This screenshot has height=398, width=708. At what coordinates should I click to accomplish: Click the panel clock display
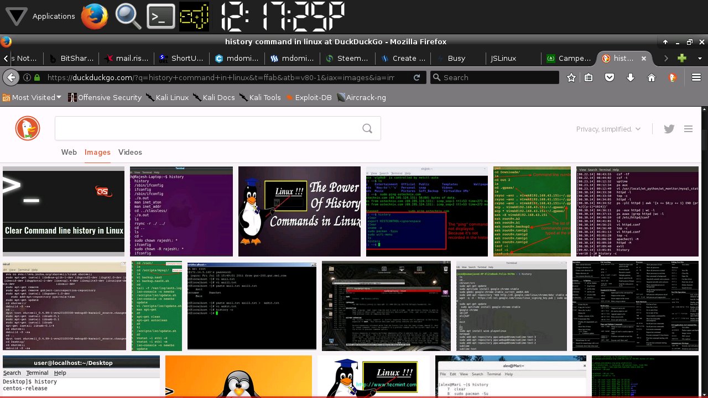pyautogui.click(x=282, y=16)
